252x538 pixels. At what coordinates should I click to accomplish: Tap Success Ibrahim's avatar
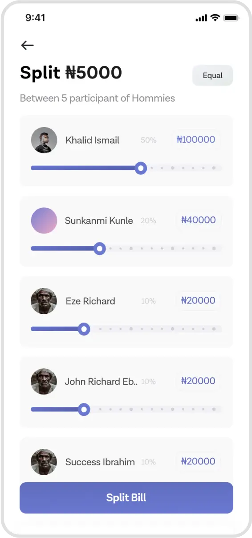tap(44, 462)
